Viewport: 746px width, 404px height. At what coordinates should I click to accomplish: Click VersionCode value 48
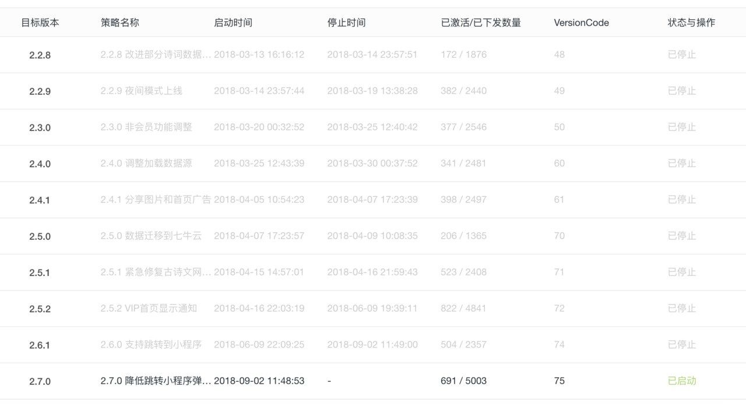559,55
